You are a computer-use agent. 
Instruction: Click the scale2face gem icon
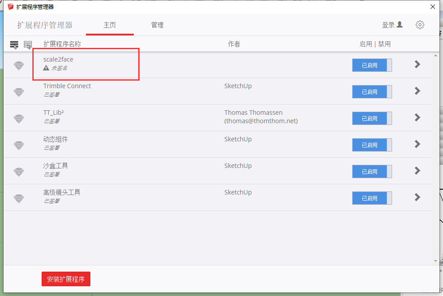pos(19,66)
